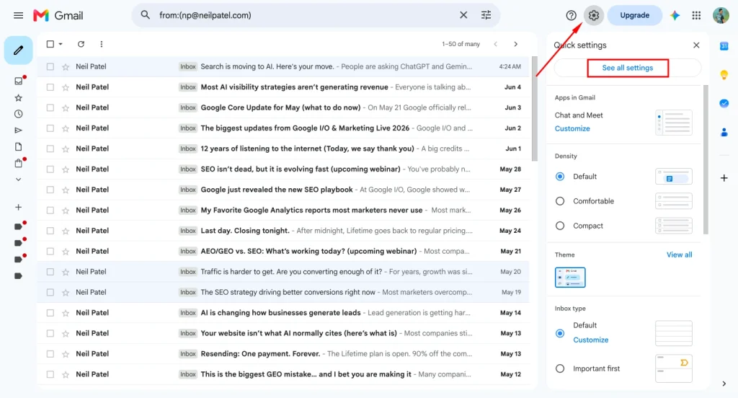The height and width of the screenshot is (398, 738).
Task: Click the Compose pencil button
Action: (18, 50)
